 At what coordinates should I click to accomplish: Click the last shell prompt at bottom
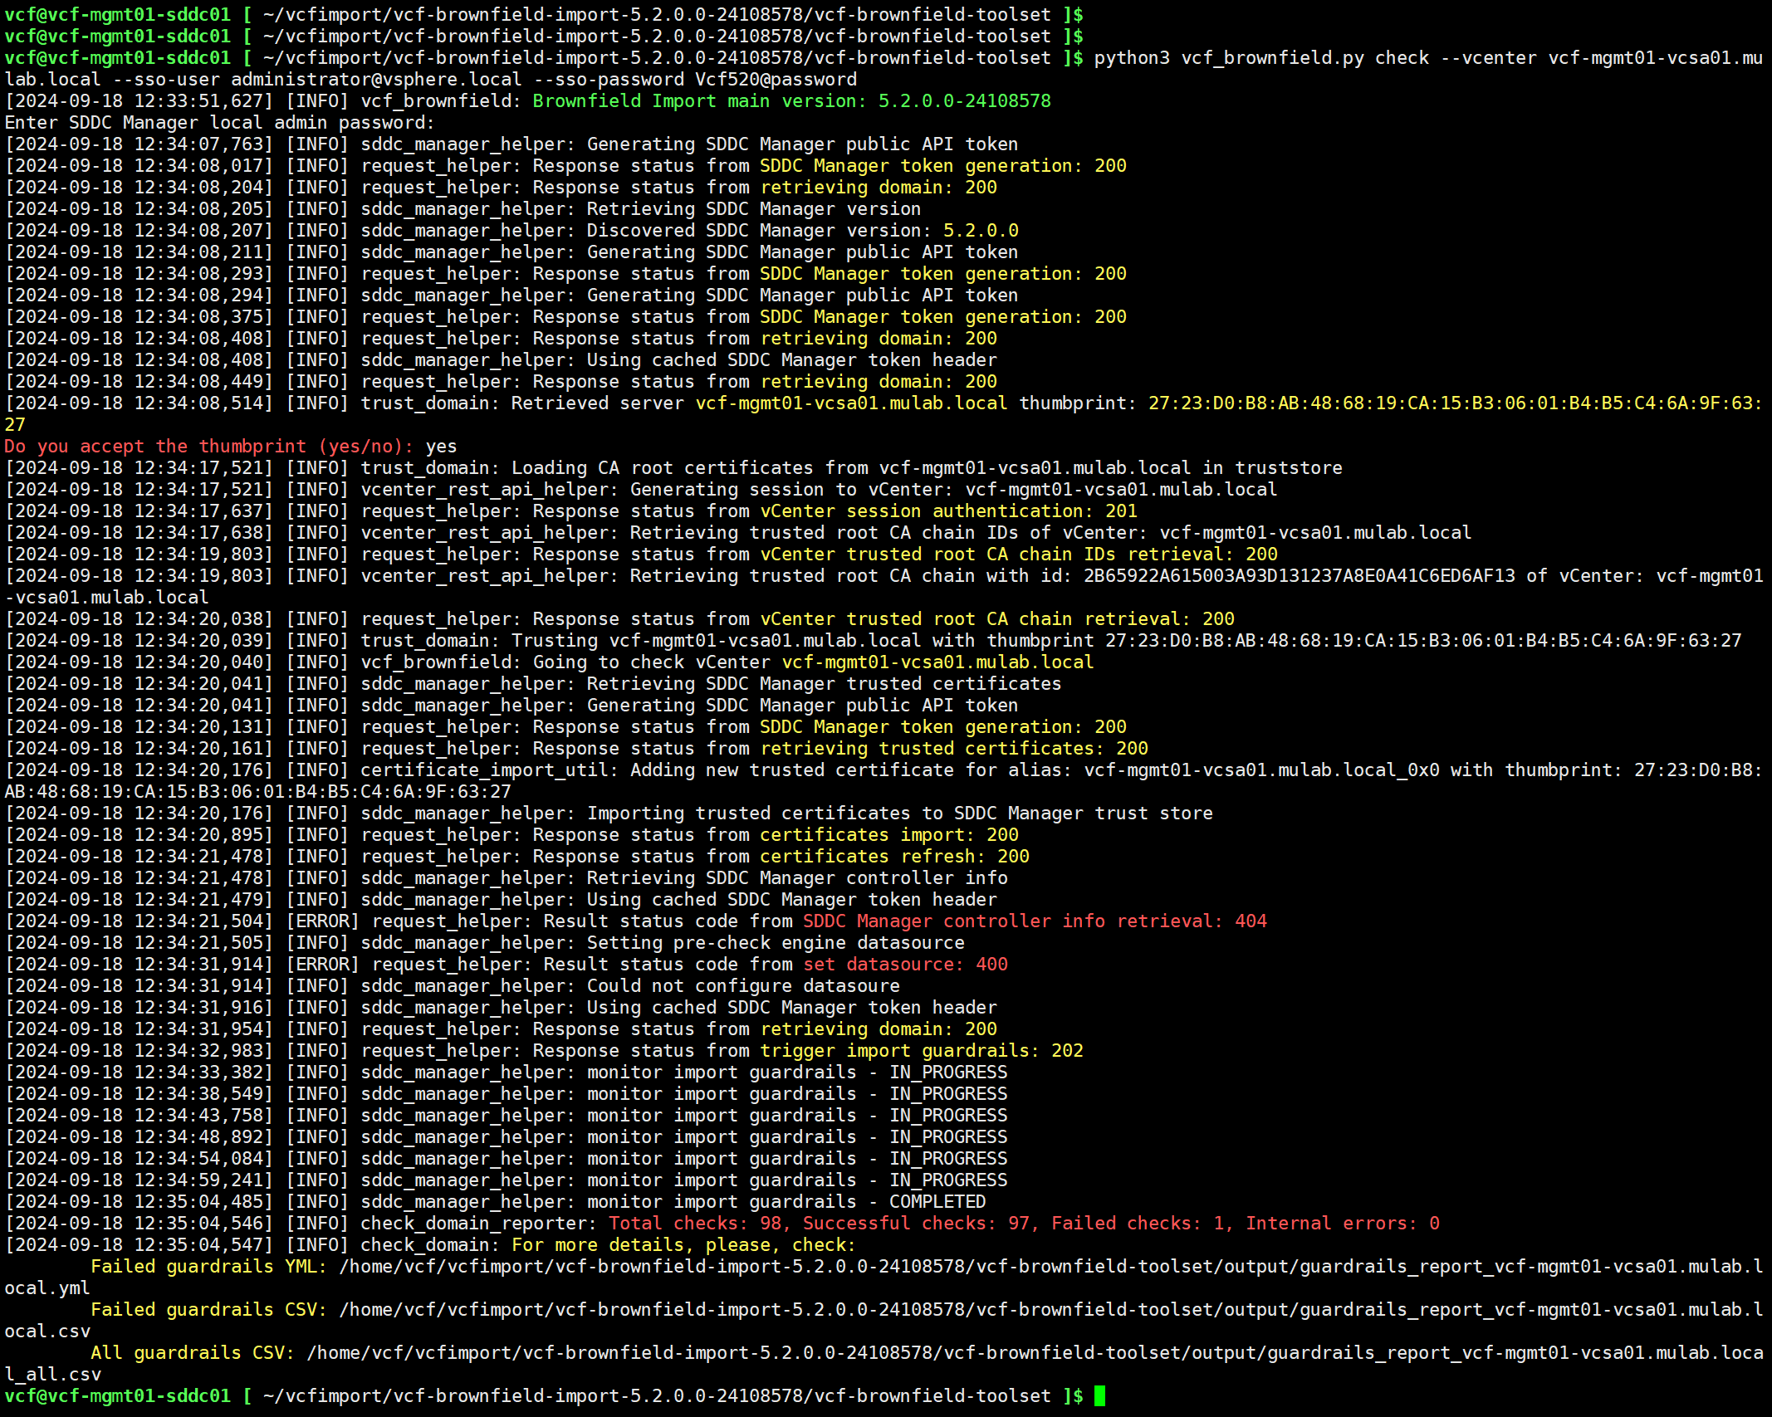click(x=543, y=1396)
